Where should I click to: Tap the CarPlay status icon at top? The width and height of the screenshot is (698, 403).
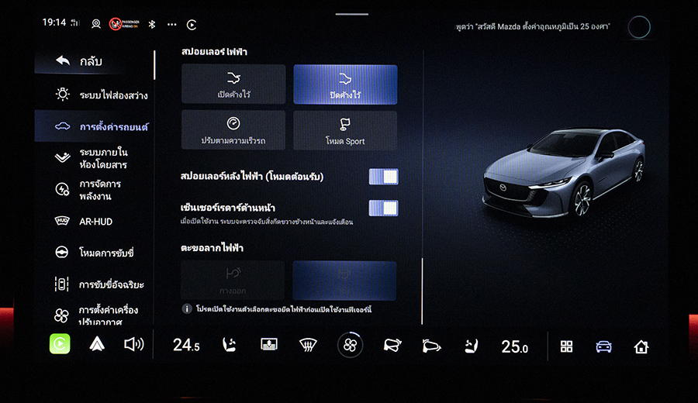[192, 25]
